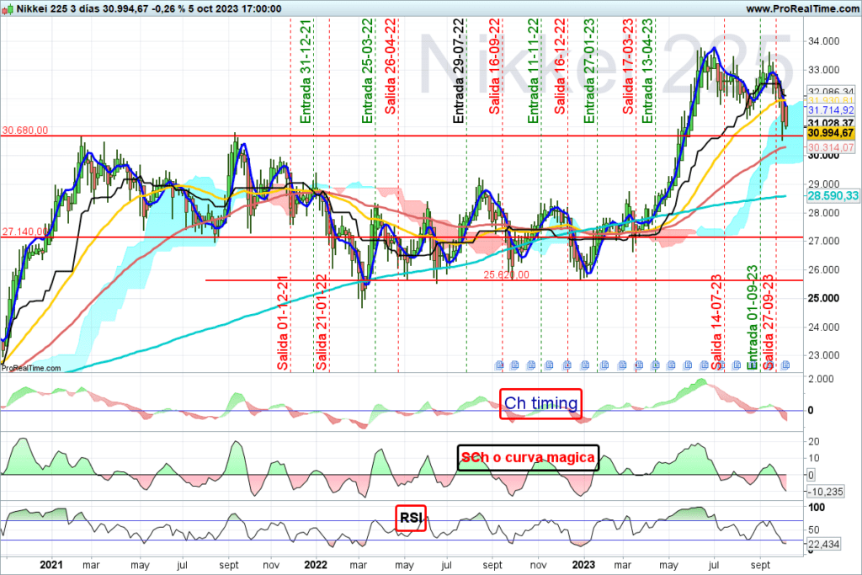This screenshot has width=862, height=575.
Task: Click the Salida 17-03-23 marker label
Action: pos(628,67)
